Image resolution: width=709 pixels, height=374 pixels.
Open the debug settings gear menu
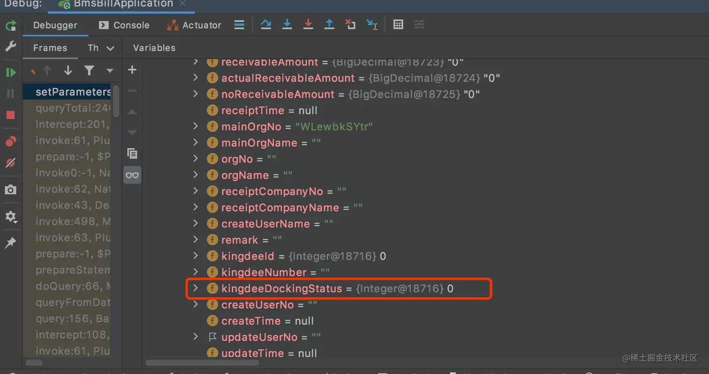pos(10,217)
